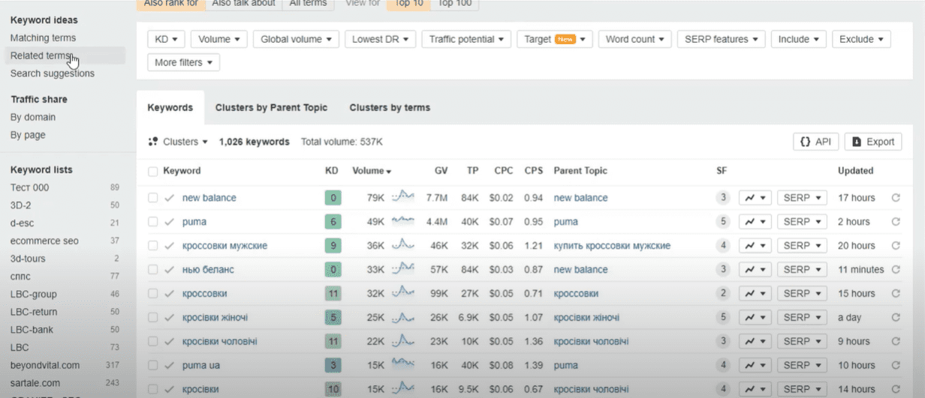Open the Word count filter
The image size is (925, 398).
click(634, 39)
